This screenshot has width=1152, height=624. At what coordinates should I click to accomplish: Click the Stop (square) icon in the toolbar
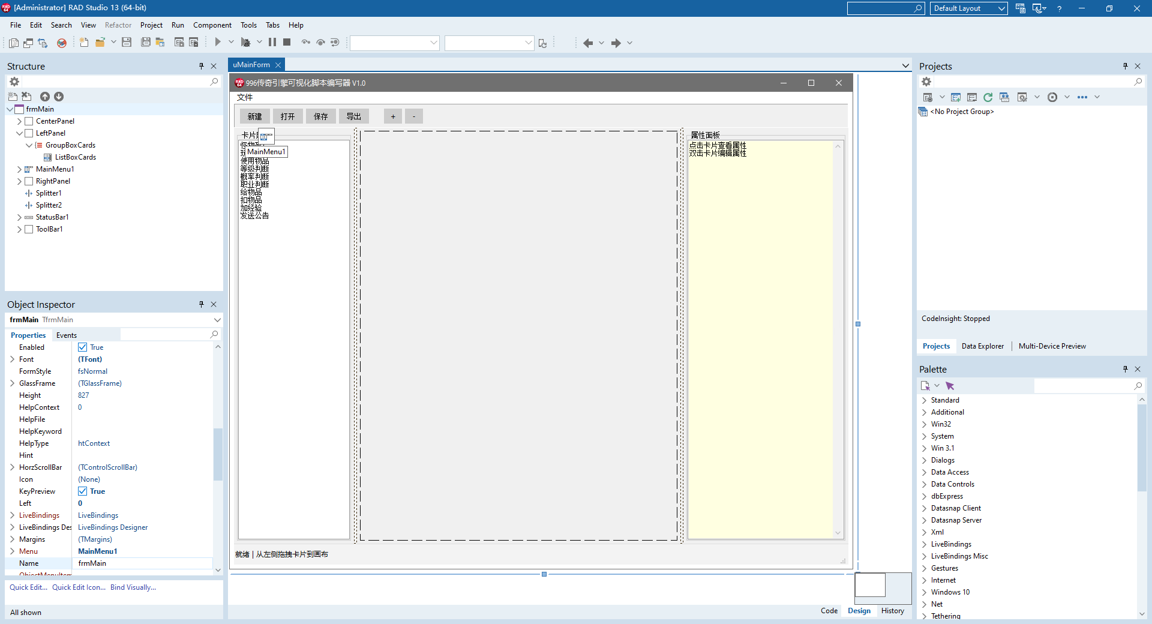287,42
